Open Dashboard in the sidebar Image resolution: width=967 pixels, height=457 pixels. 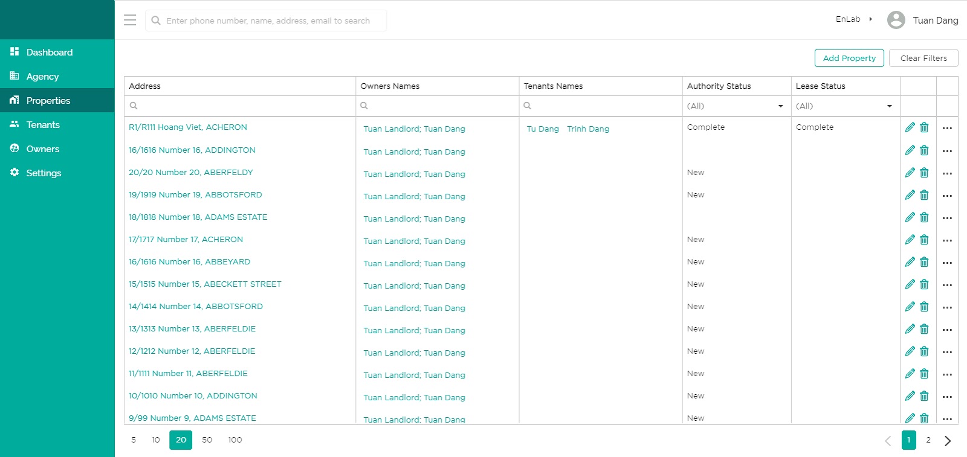click(50, 53)
